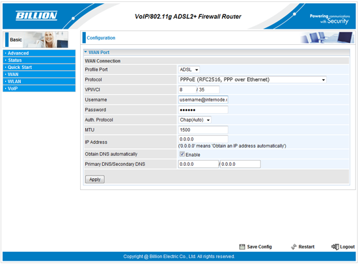Click the IP Address input field
This screenshot has height=264, width=358.
pos(203,139)
